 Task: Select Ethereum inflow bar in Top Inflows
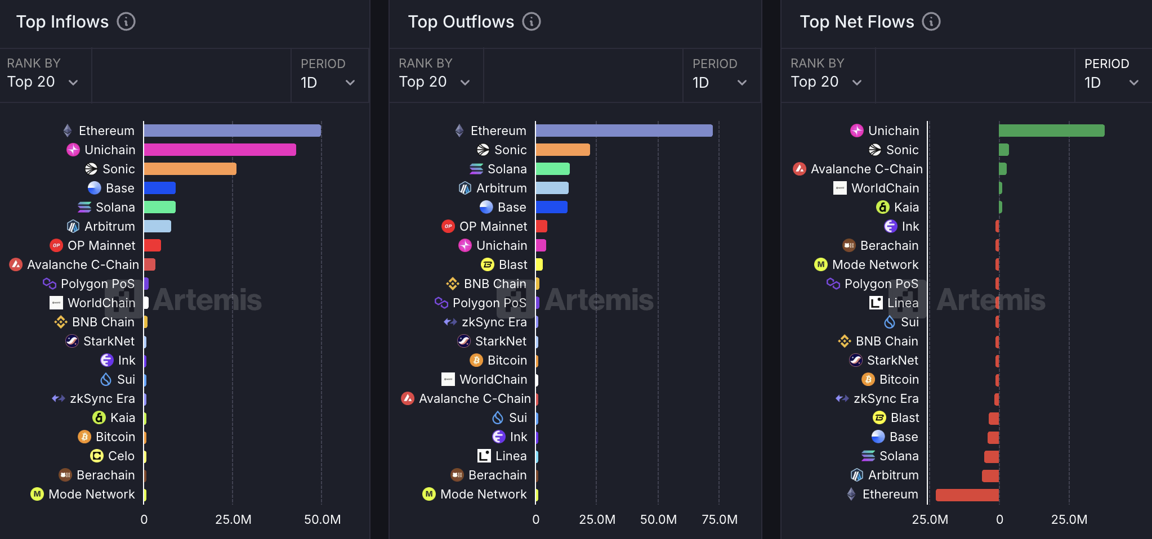233,131
